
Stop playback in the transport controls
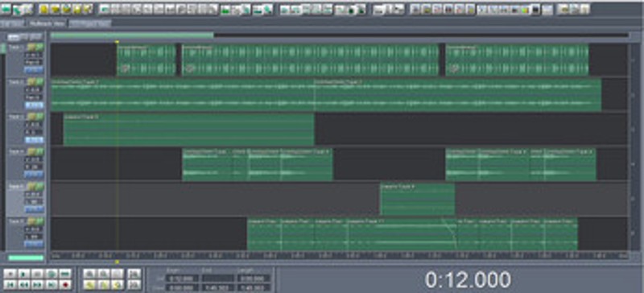[x=10, y=274]
